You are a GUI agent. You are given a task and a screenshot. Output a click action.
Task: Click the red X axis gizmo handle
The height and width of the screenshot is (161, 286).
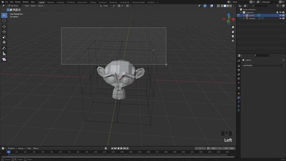(x=233, y=19)
